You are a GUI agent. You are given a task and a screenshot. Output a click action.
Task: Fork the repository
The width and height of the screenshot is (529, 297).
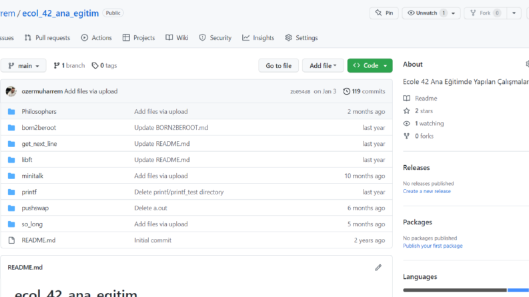tap(485, 13)
